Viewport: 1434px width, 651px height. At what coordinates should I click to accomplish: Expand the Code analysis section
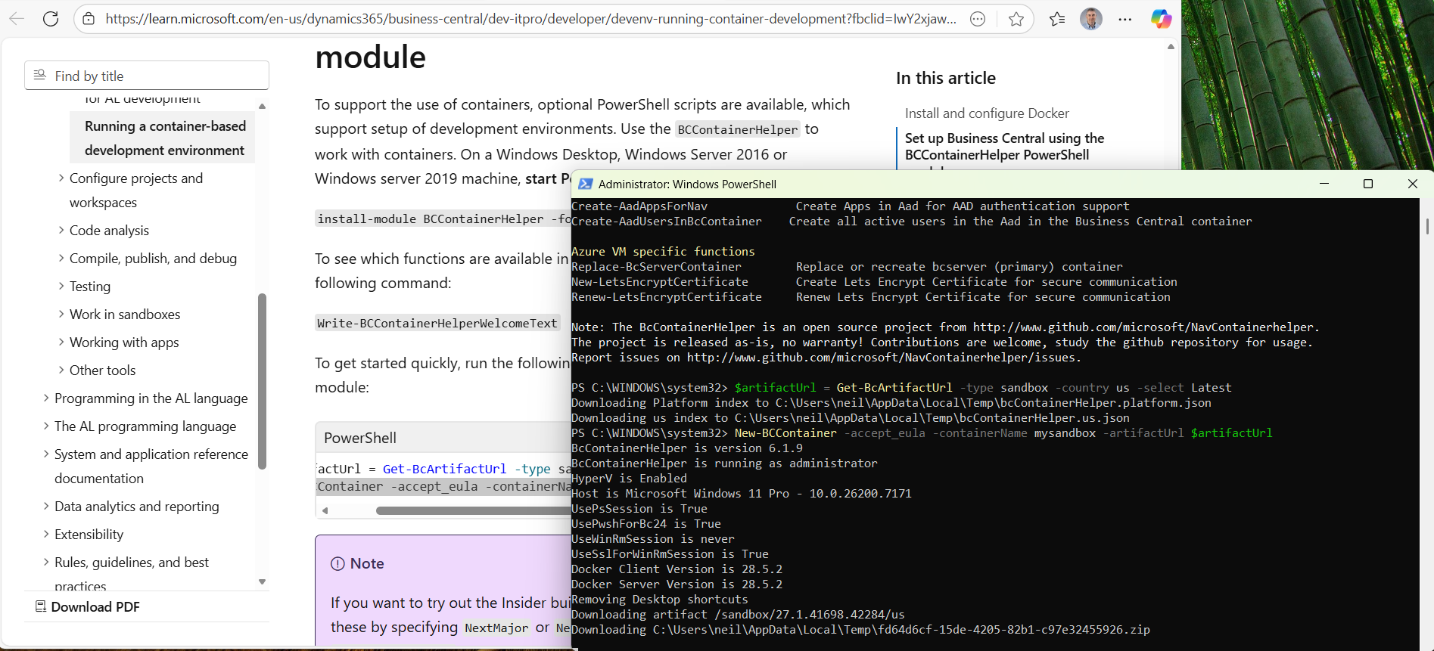coord(61,230)
